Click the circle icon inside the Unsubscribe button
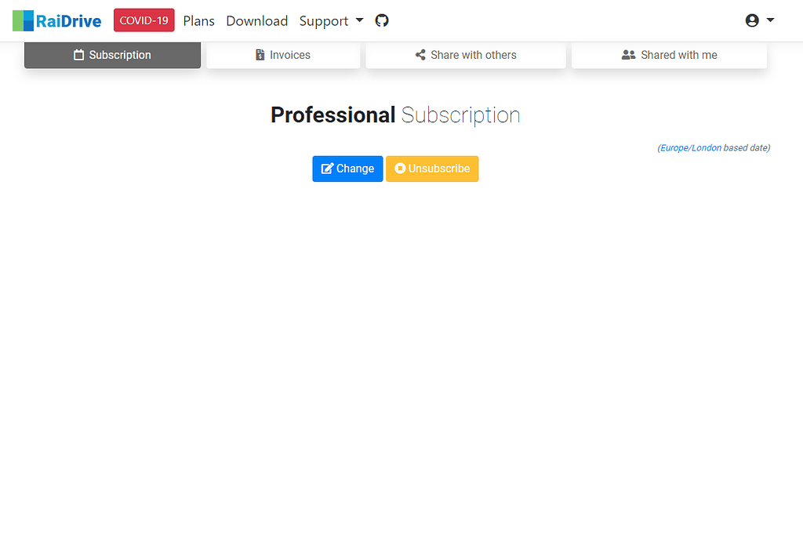 [x=400, y=169]
